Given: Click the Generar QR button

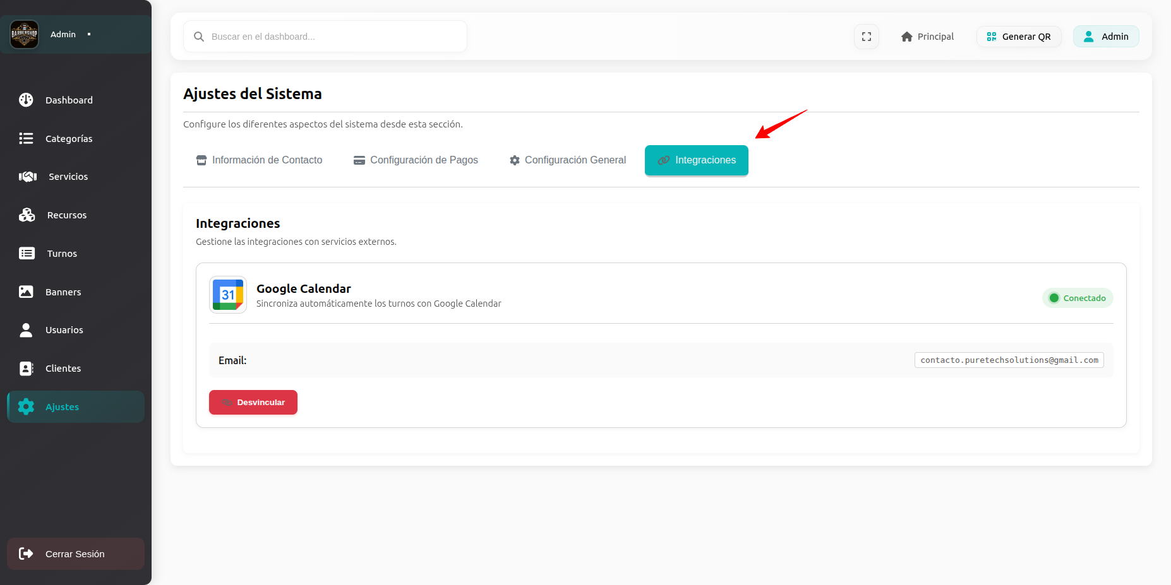Looking at the screenshot, I should pyautogui.click(x=1018, y=36).
